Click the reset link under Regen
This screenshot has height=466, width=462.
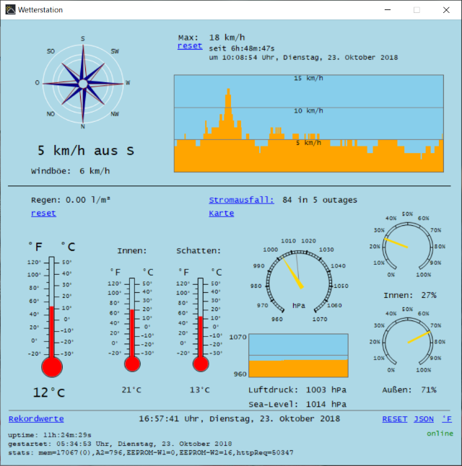click(43, 214)
